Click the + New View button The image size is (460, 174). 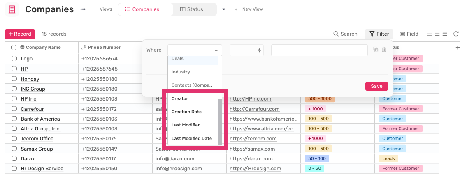[x=249, y=9]
